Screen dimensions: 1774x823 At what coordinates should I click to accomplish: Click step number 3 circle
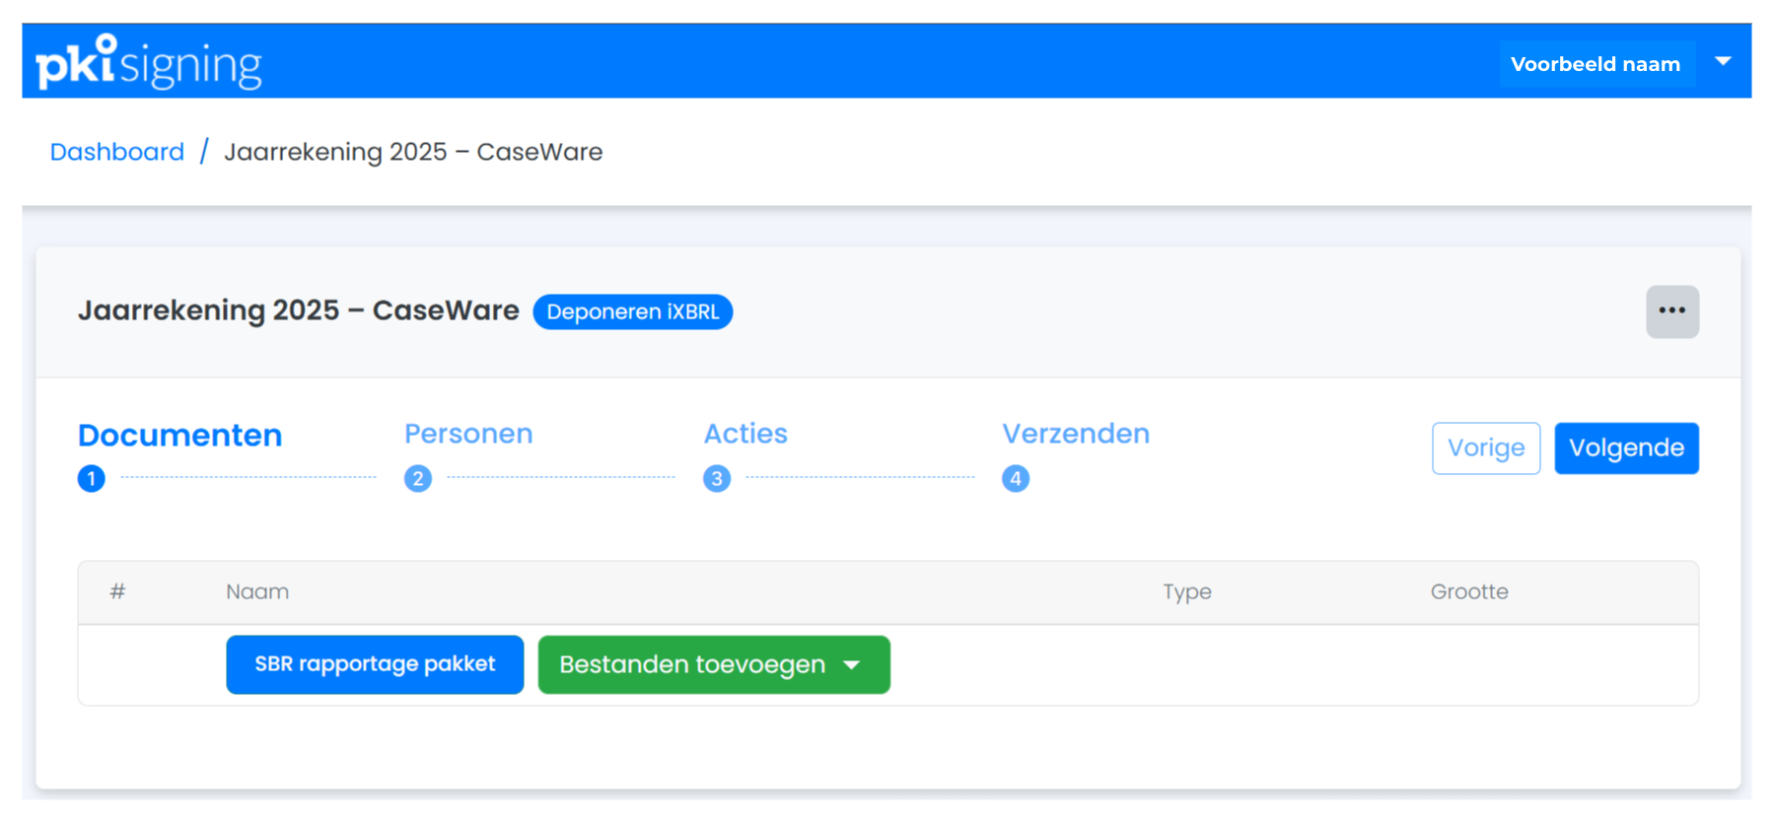tap(717, 479)
